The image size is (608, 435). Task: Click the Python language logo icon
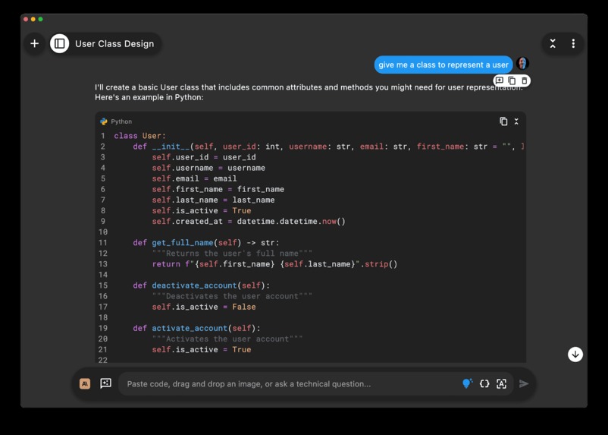(104, 121)
